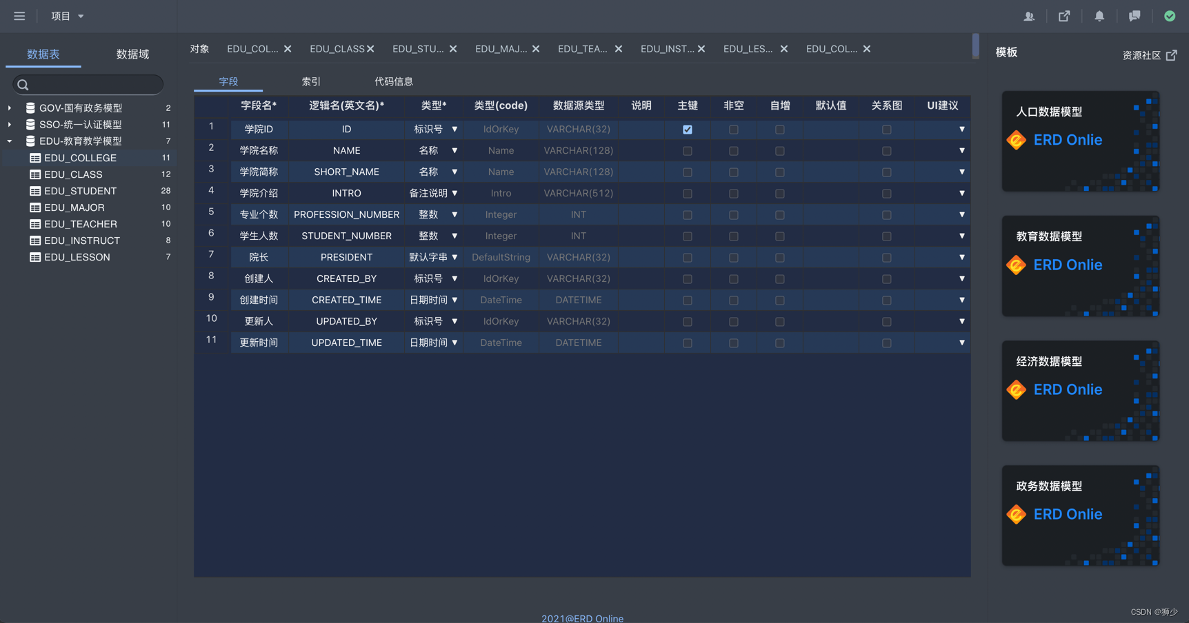Image resolution: width=1189 pixels, height=623 pixels.
Task: Click the EDU_INSTRUCT table icon
Action: [35, 241]
